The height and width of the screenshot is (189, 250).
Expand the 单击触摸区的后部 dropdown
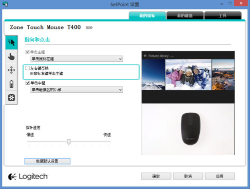tap(76, 90)
